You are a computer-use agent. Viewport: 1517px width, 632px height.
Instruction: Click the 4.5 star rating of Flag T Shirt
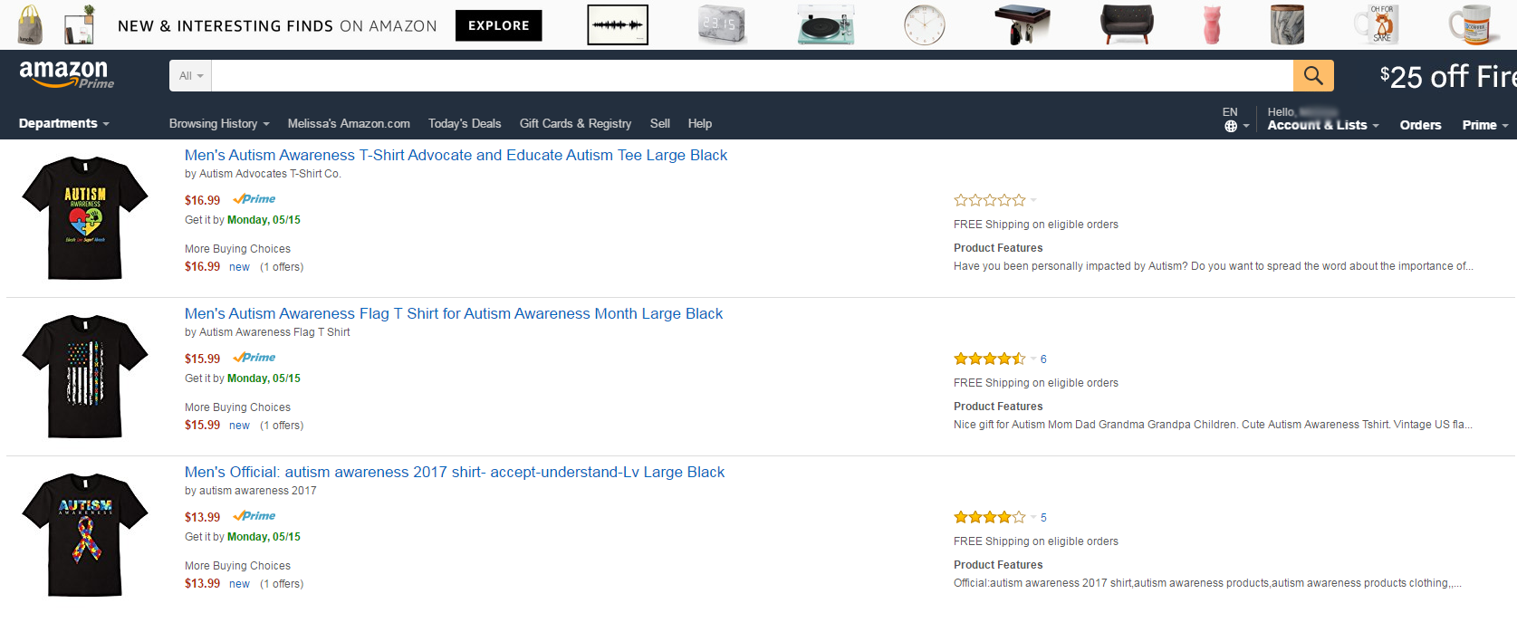(990, 359)
